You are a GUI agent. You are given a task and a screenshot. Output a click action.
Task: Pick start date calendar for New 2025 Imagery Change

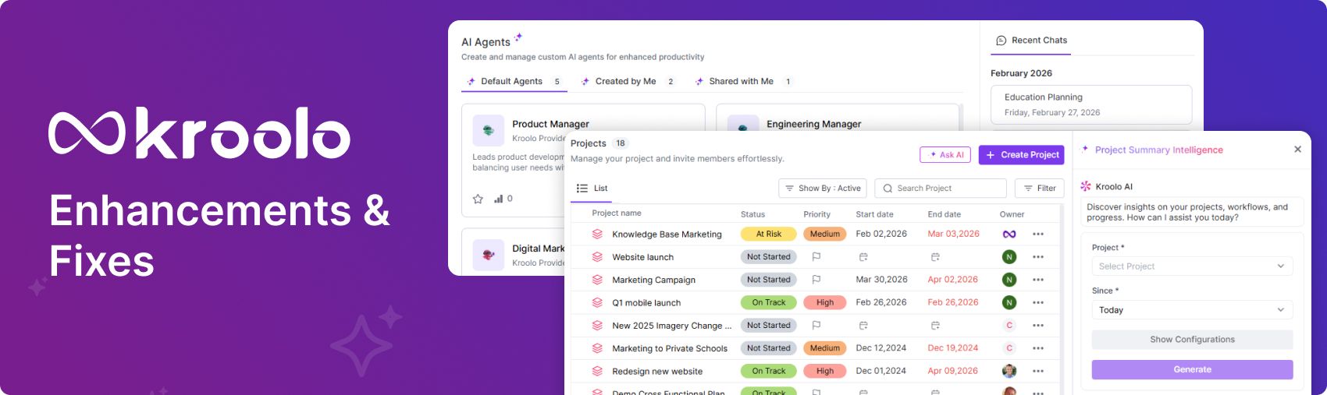(x=863, y=326)
